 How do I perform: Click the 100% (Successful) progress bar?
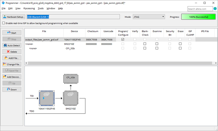[x=198, y=17]
